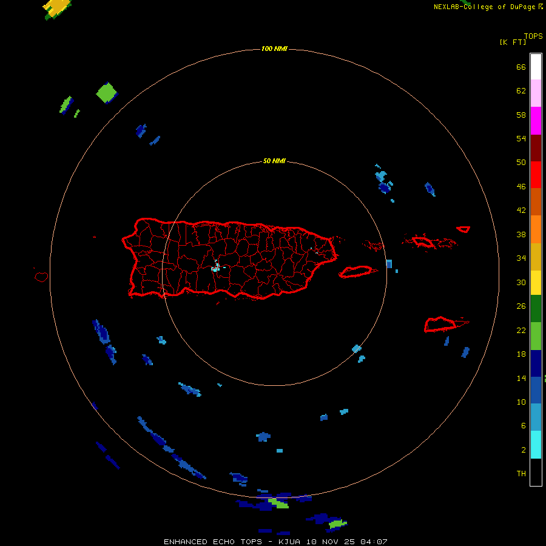Click legend value 26
This screenshot has width=546, height=546.
point(521,306)
